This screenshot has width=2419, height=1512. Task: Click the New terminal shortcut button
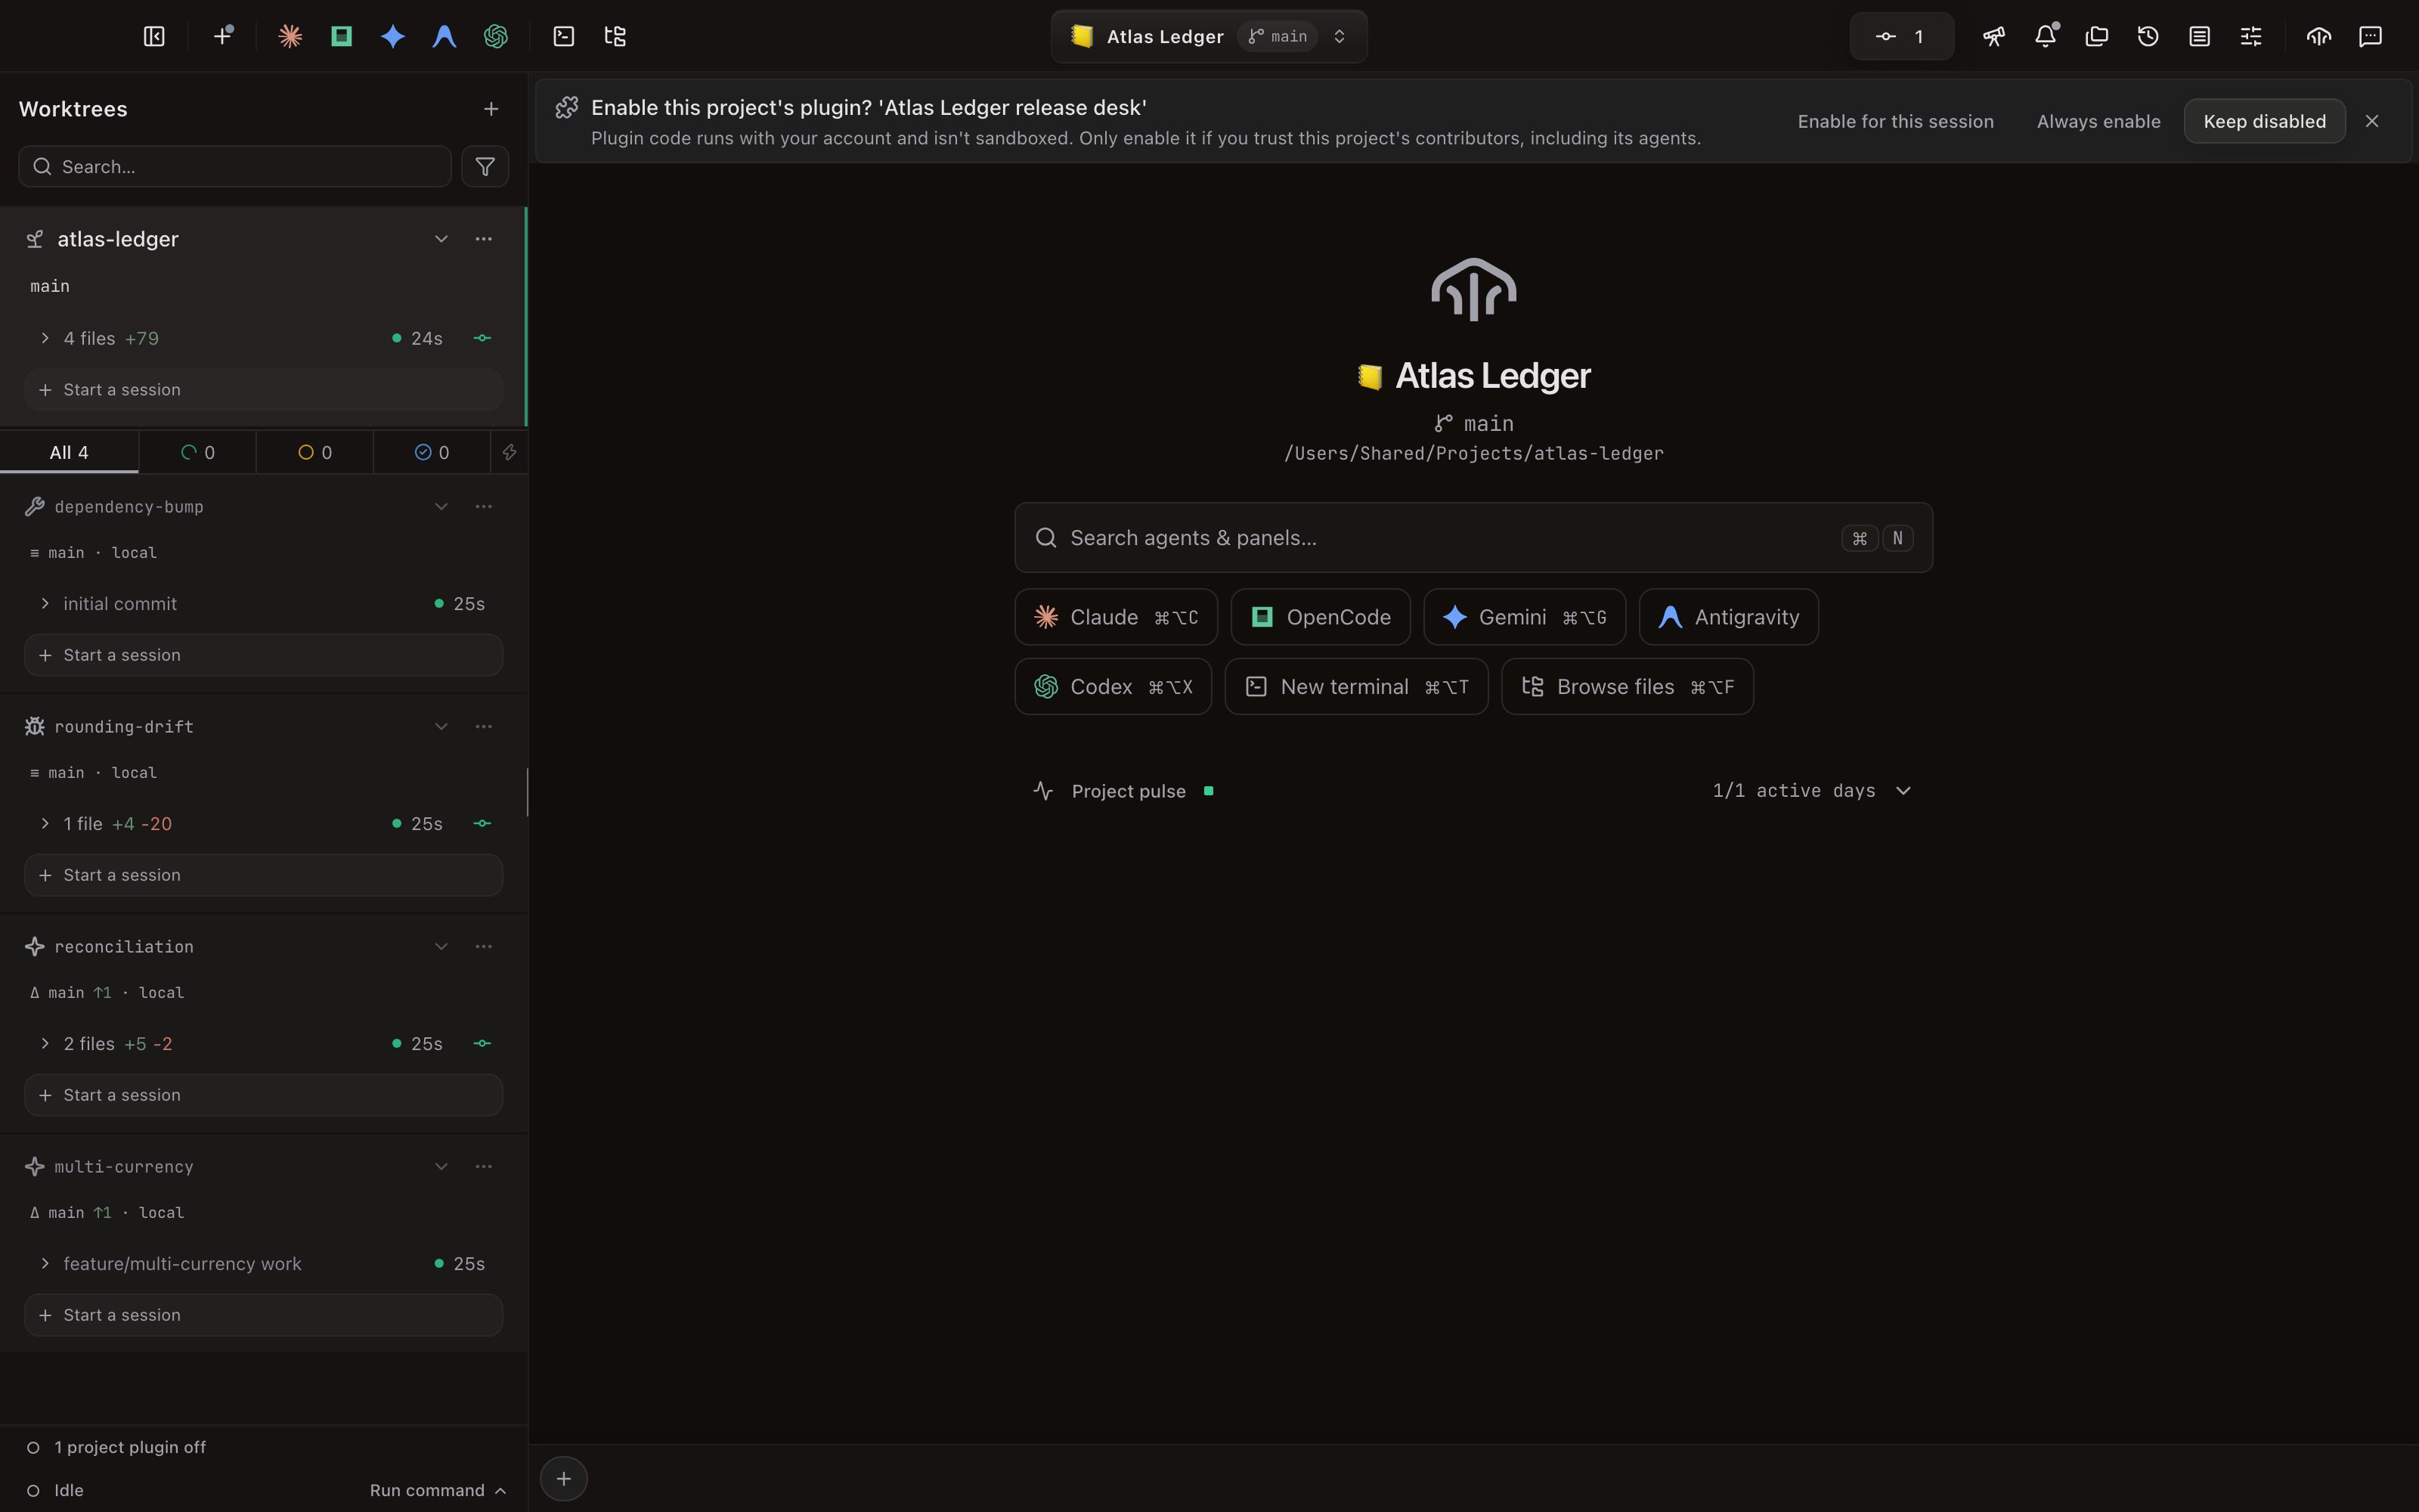[1356, 687]
